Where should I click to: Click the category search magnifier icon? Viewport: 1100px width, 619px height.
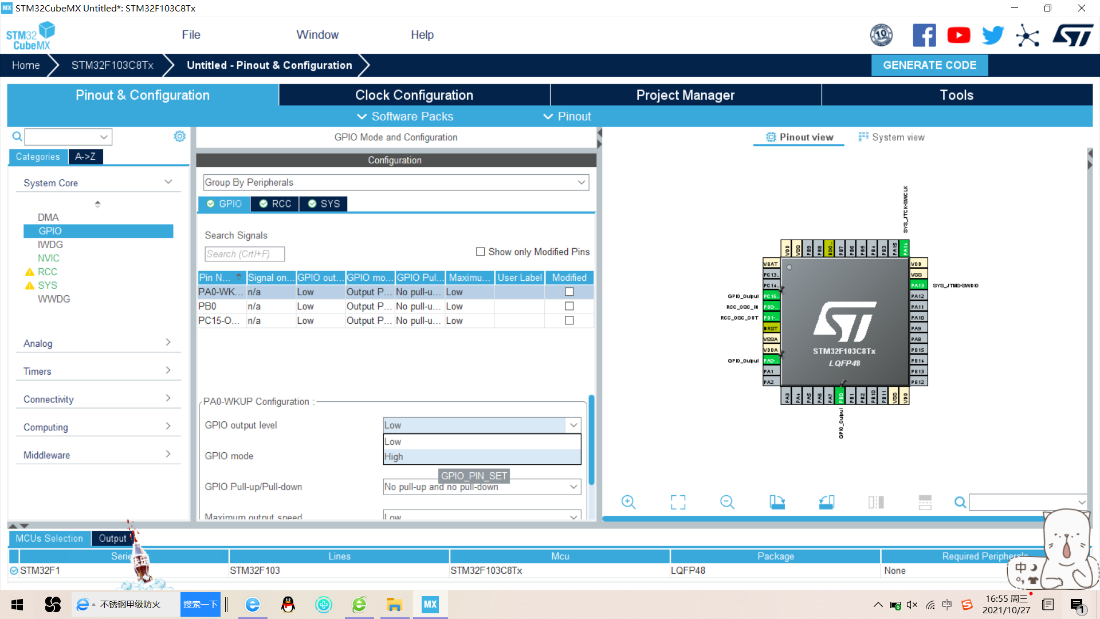point(17,136)
